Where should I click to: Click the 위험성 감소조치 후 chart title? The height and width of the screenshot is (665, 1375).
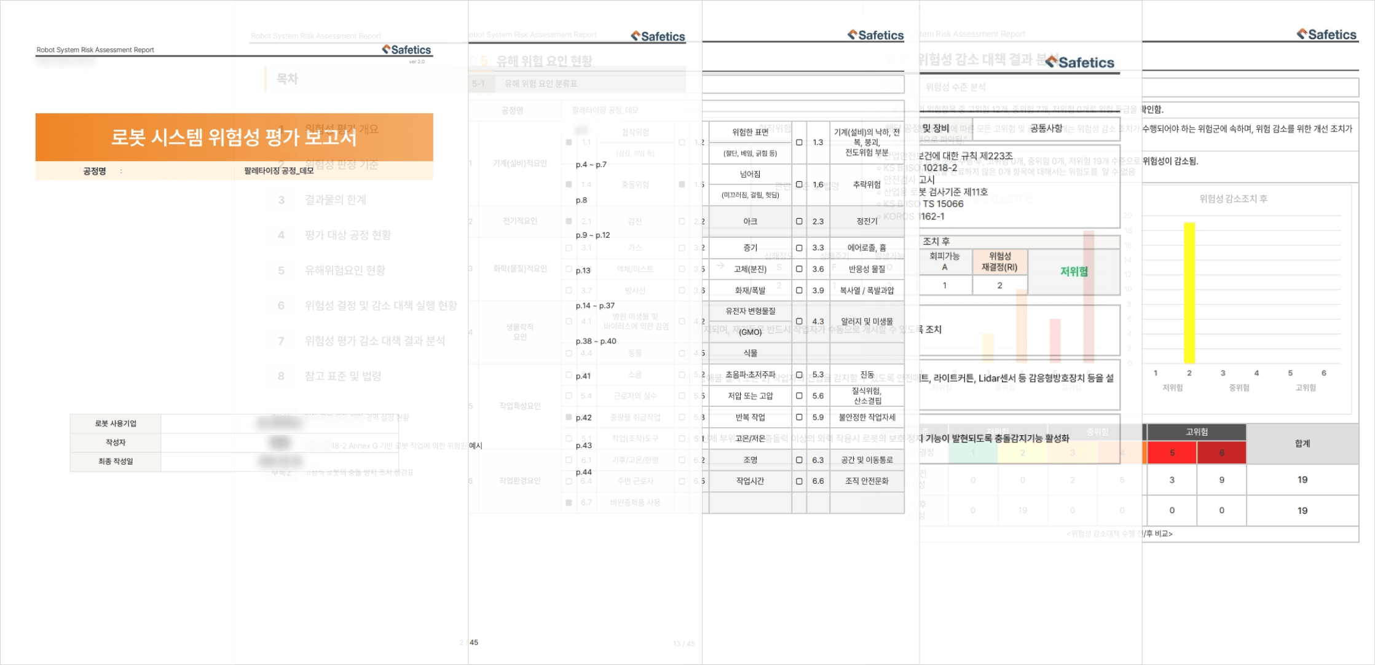click(x=1233, y=199)
